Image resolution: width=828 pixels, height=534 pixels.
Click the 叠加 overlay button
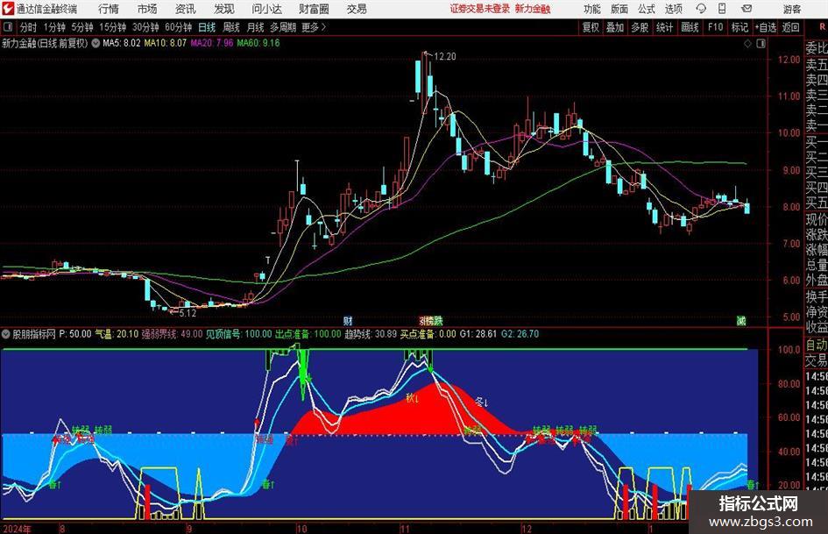pos(615,27)
